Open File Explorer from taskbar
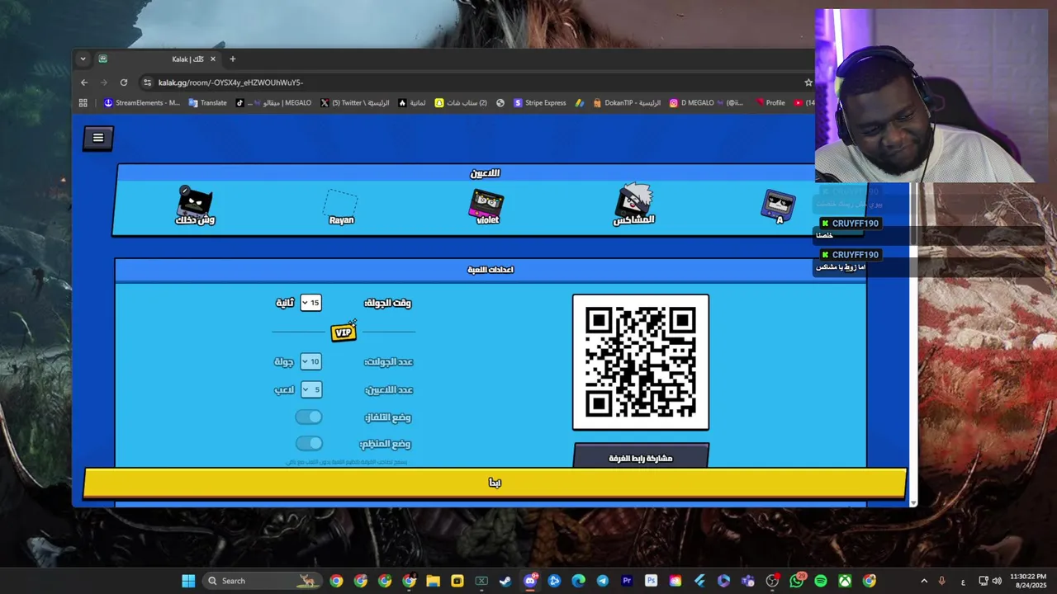The width and height of the screenshot is (1057, 594). [x=433, y=581]
